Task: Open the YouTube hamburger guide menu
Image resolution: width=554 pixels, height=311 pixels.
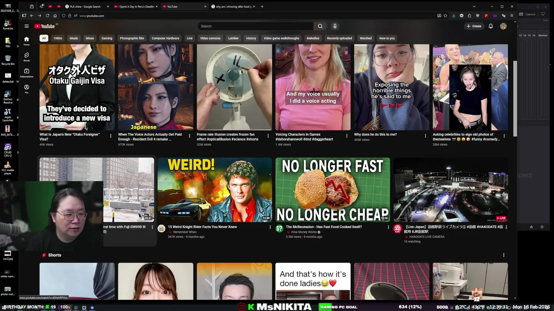Action: (x=26, y=26)
